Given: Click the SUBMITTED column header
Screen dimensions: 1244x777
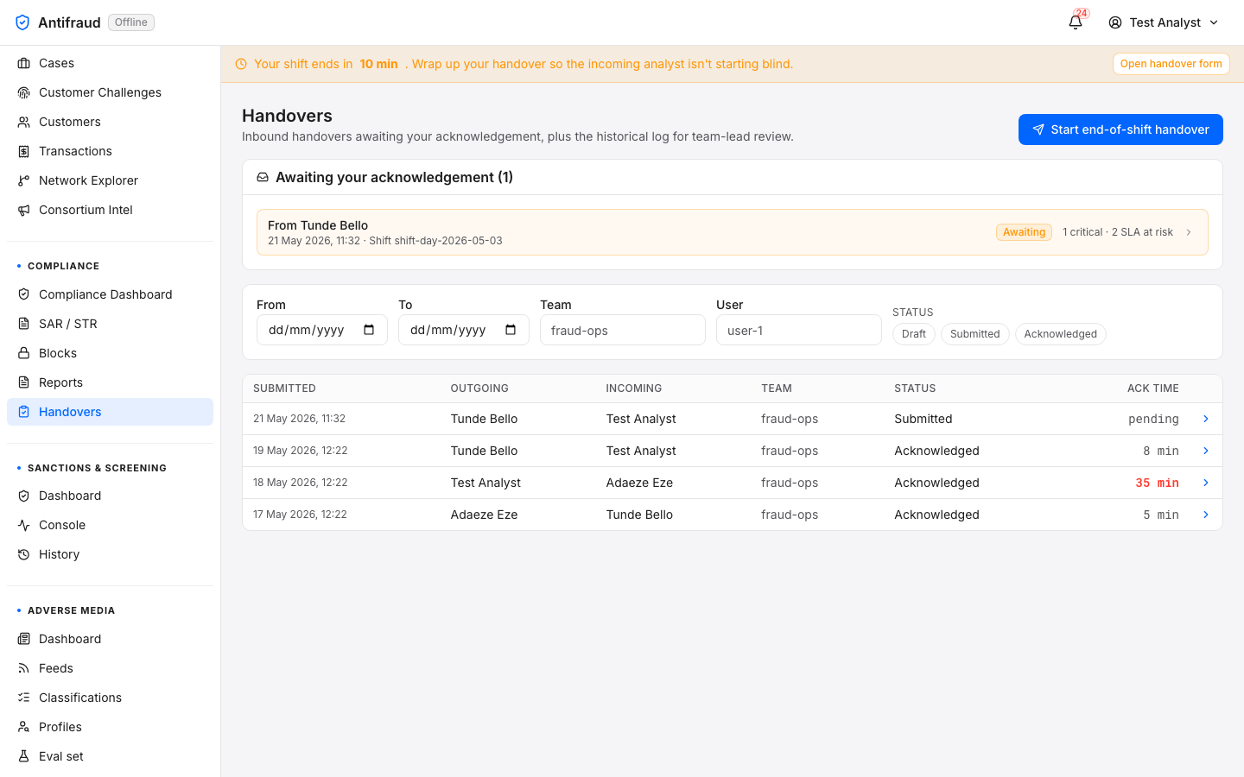Looking at the screenshot, I should 284,388.
